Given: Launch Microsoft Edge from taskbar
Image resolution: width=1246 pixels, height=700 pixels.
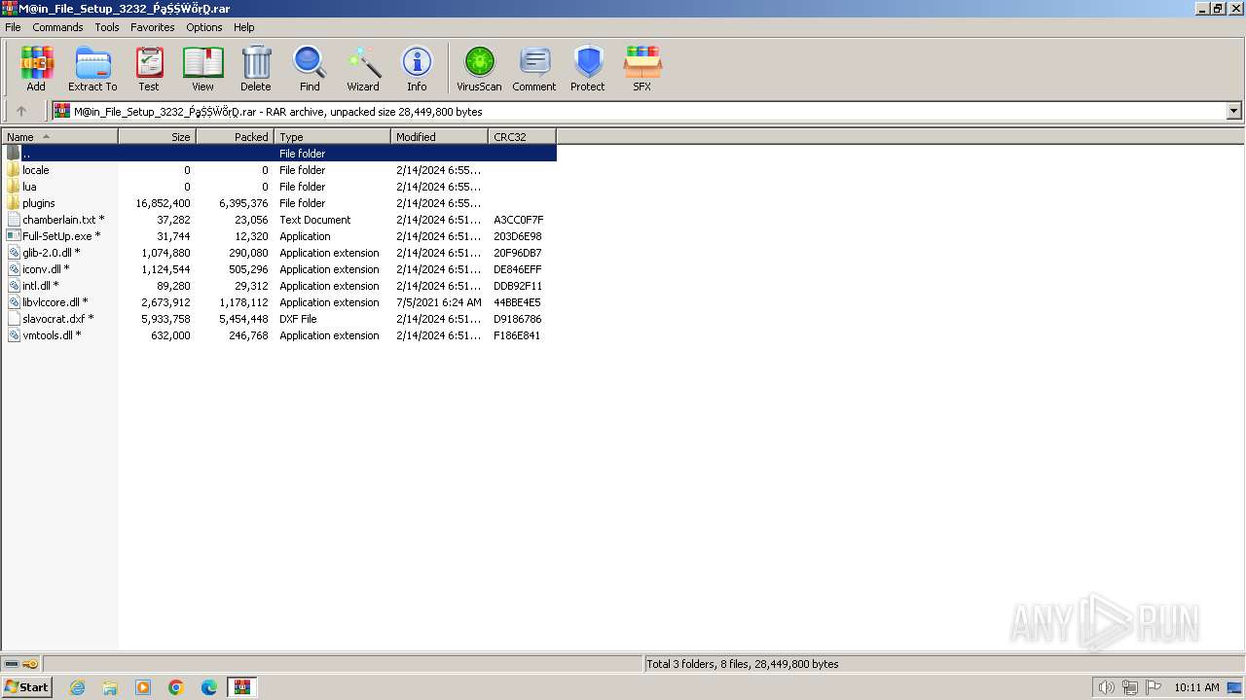Looking at the screenshot, I should (209, 687).
